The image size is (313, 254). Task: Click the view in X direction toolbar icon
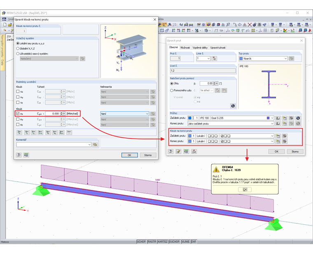pos(173,30)
